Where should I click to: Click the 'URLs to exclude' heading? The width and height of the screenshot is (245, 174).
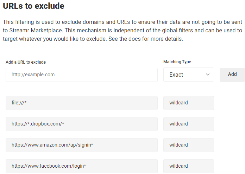[x=33, y=6]
